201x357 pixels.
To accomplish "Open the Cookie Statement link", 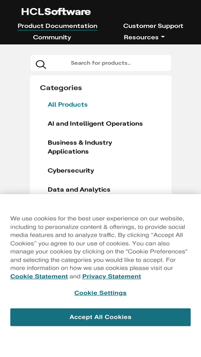I will pos(39,276).
